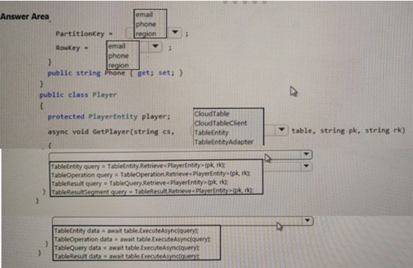Select the TableEntityAdapter option
Image resolution: width=413 pixels, height=268 pixels.
pyautogui.click(x=223, y=142)
